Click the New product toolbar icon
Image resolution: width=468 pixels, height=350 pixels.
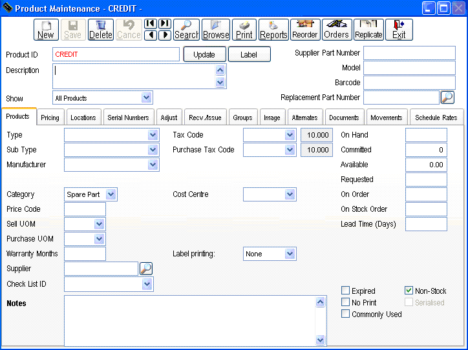[x=46, y=30]
